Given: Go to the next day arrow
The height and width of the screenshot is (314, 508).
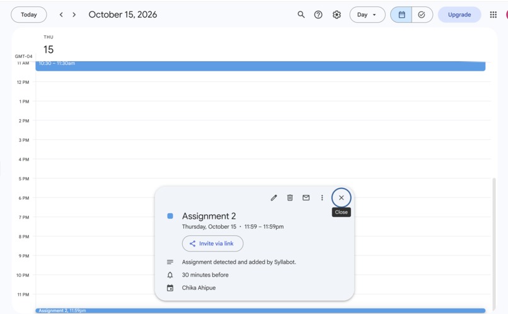Looking at the screenshot, I should [74, 15].
